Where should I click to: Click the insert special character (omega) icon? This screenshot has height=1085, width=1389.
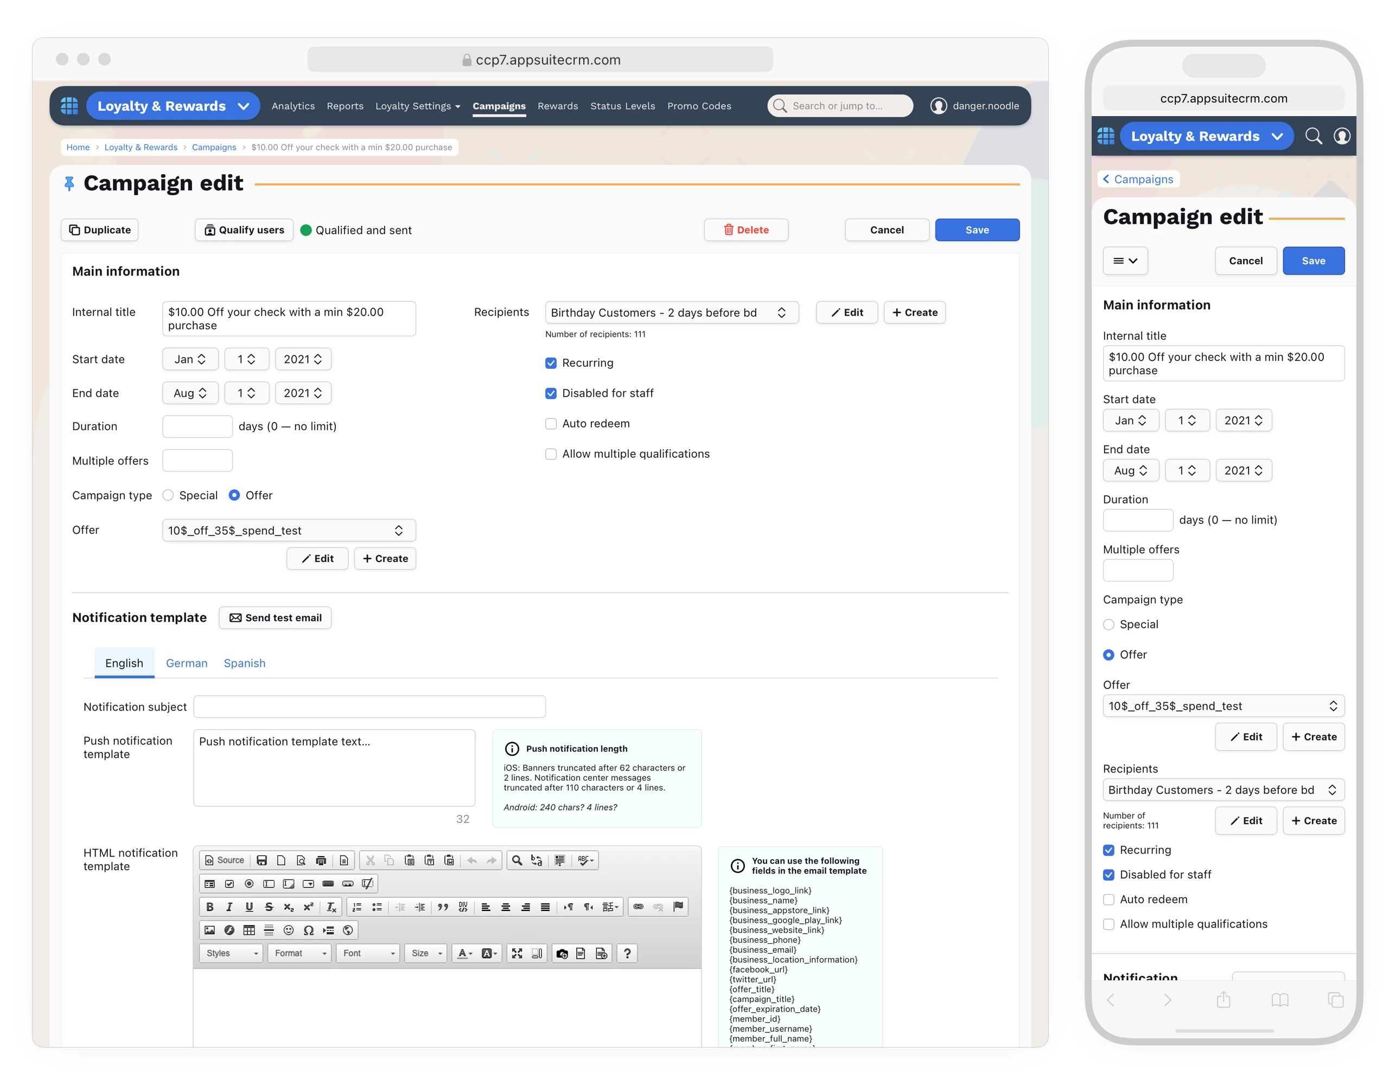(x=308, y=930)
